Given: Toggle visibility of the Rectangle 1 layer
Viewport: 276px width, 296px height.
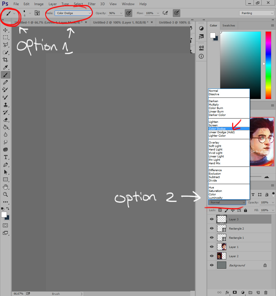Looking at the screenshot, I should click(212, 238).
